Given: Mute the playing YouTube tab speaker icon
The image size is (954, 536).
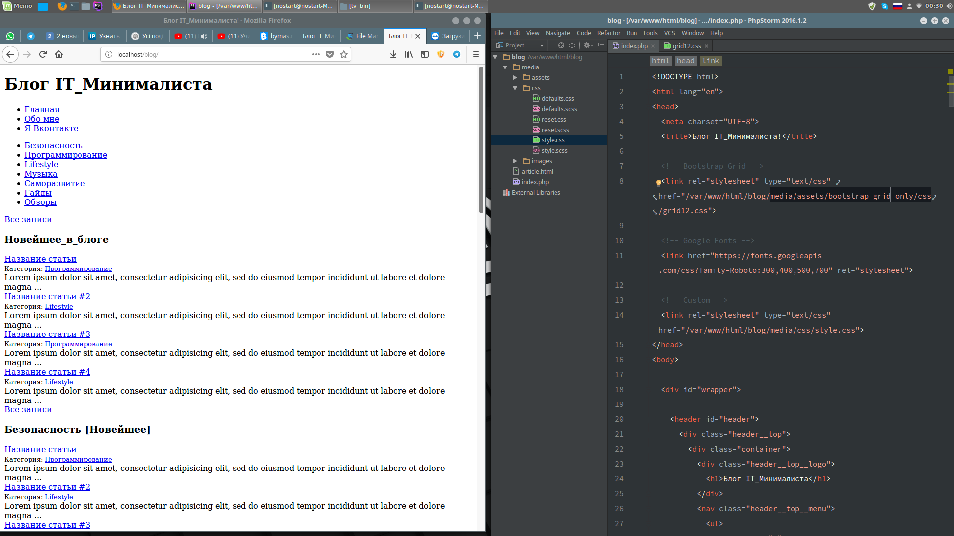Looking at the screenshot, I should click(204, 36).
